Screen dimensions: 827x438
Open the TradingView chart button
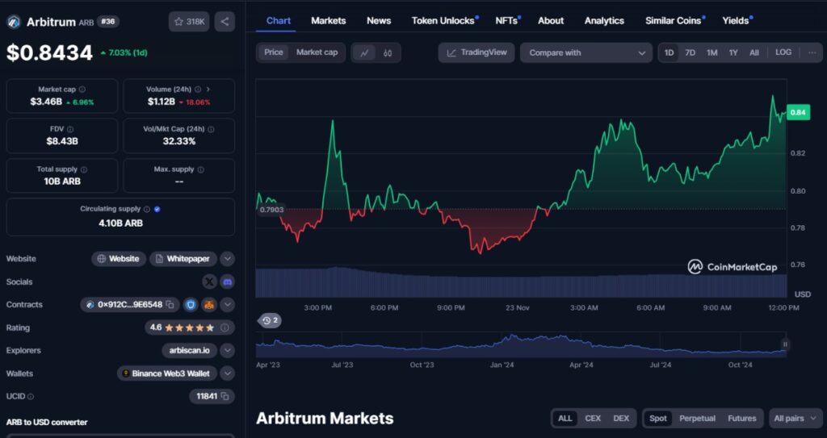pyautogui.click(x=476, y=52)
